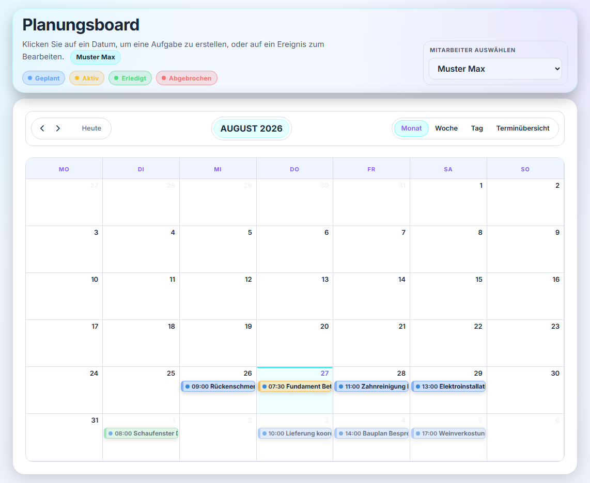Toggle the Aktiv status filter

(x=87, y=78)
